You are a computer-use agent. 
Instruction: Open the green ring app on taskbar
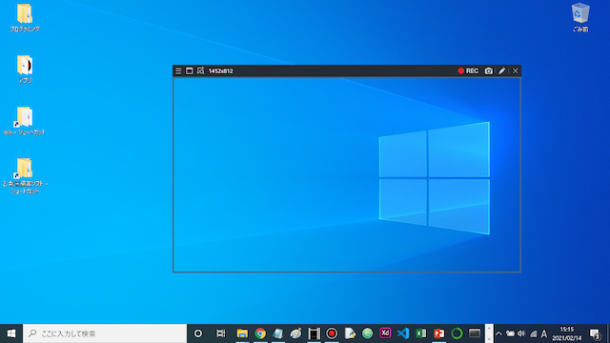point(457,333)
